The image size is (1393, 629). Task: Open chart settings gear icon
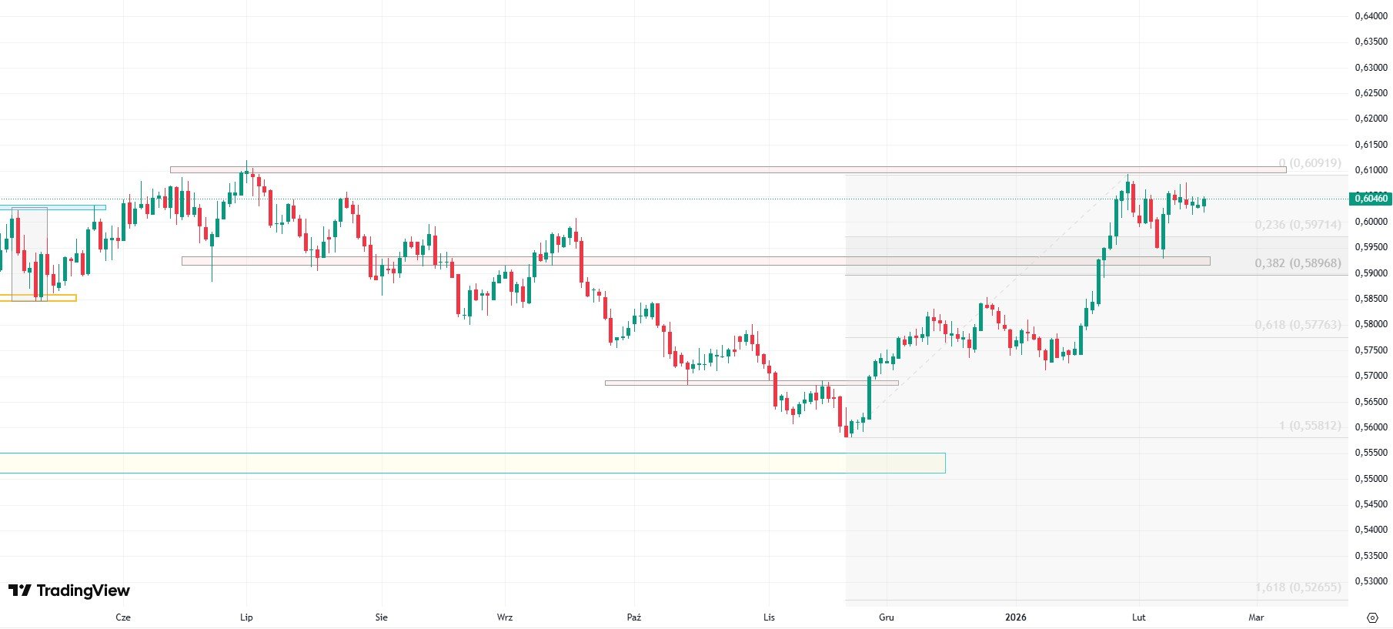click(1372, 617)
